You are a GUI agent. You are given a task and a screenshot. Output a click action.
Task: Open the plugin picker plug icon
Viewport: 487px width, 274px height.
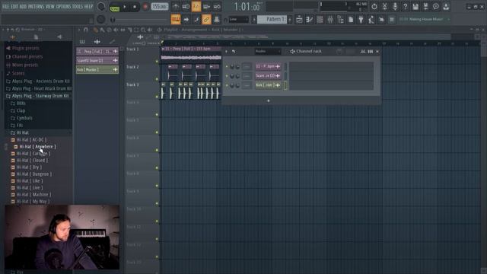(361, 20)
